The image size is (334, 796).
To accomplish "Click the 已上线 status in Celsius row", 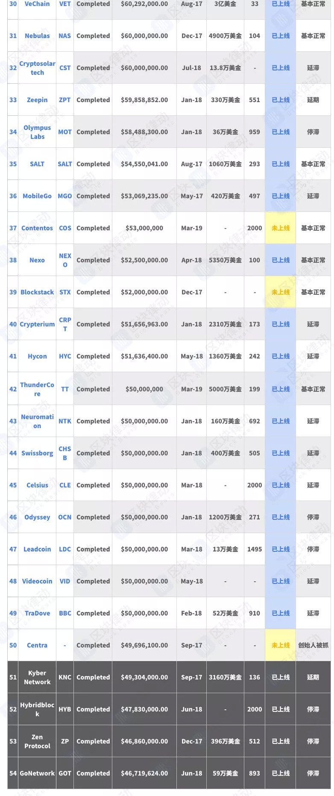I will point(281,485).
